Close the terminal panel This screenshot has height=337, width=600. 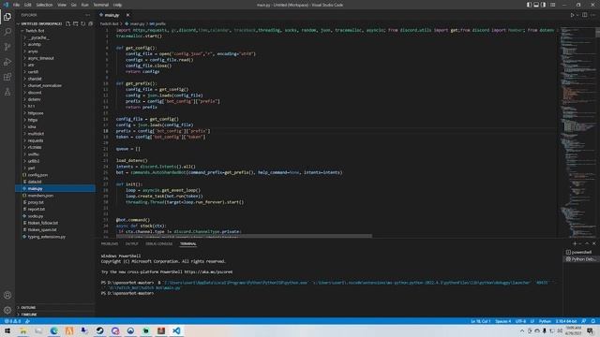[593, 243]
